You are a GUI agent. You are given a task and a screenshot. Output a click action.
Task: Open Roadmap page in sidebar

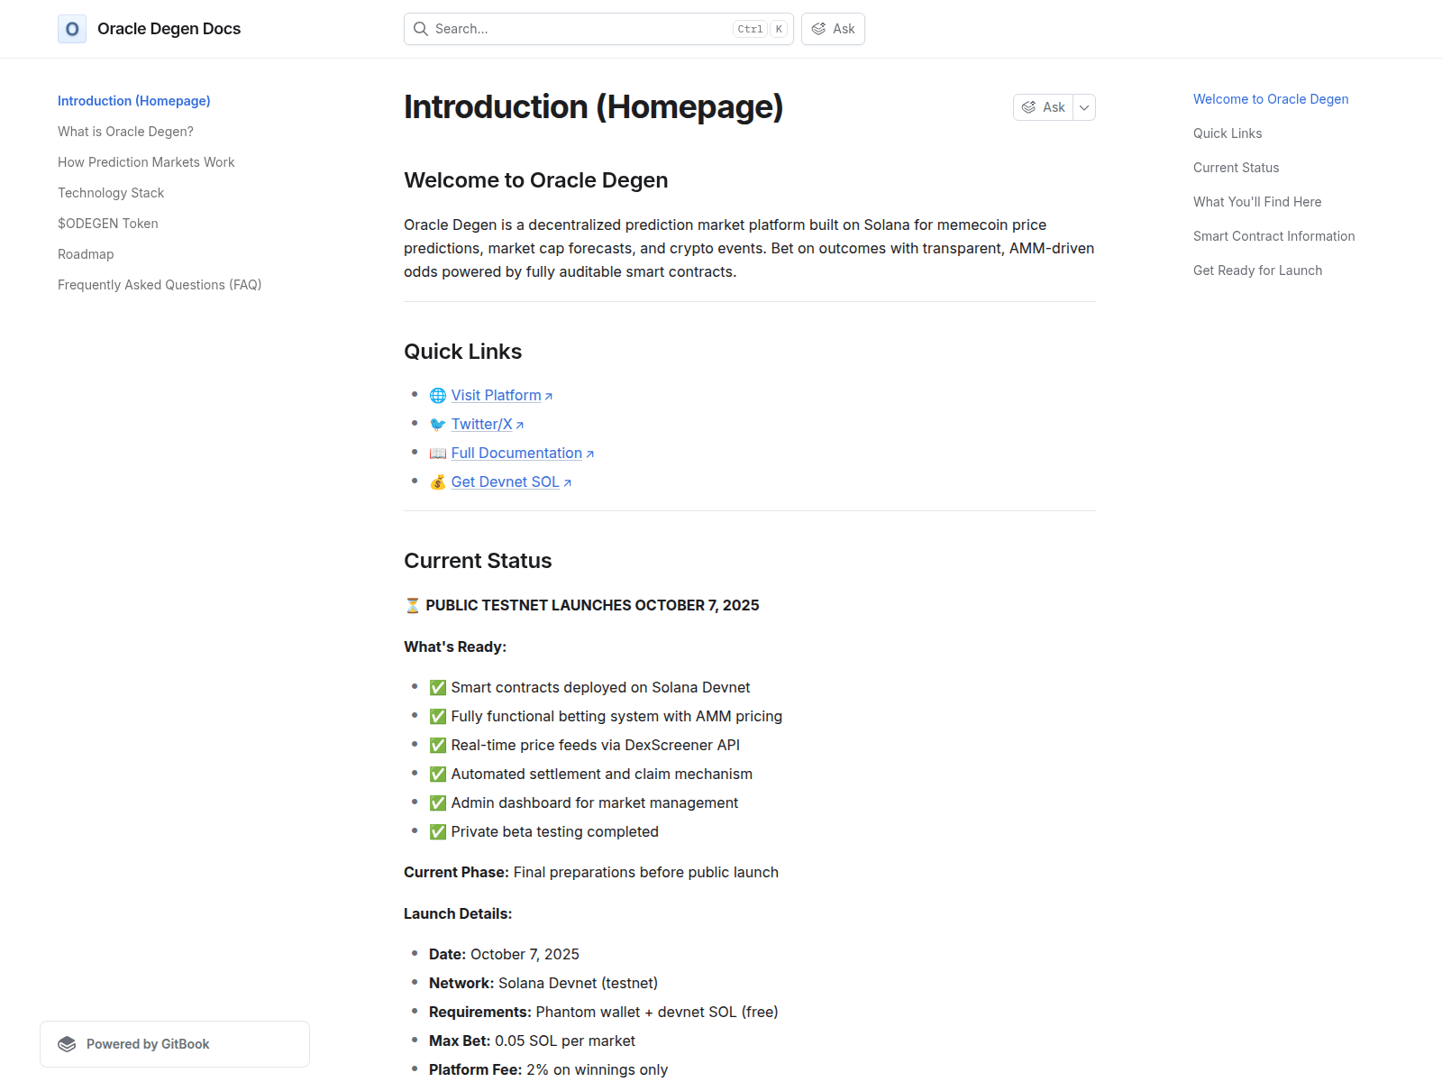(x=86, y=254)
